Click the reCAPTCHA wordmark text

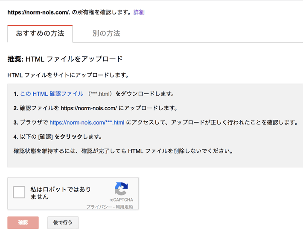coord(121,200)
